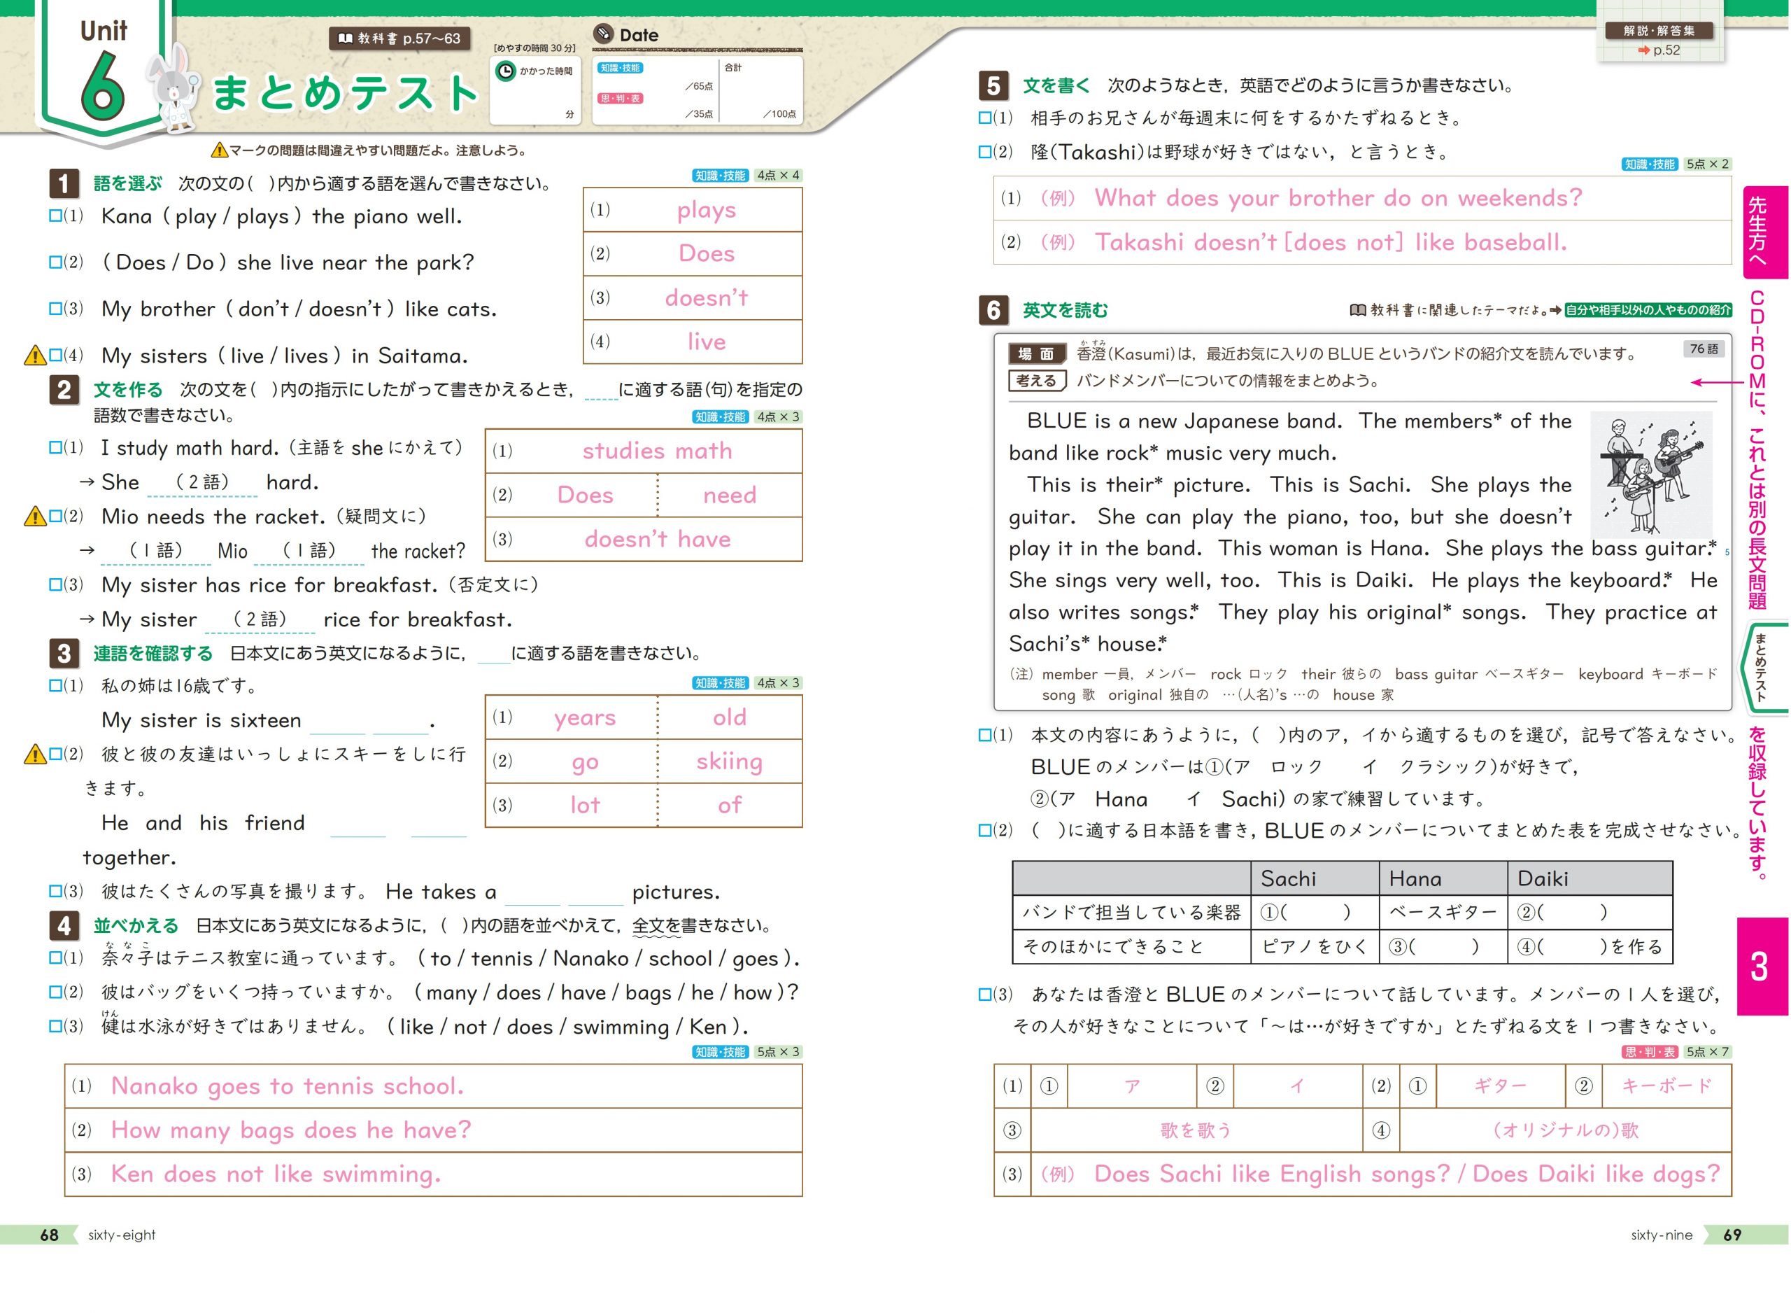Check the box for あなたは香澄とBLUE question
The image size is (1791, 1313).
(x=985, y=993)
